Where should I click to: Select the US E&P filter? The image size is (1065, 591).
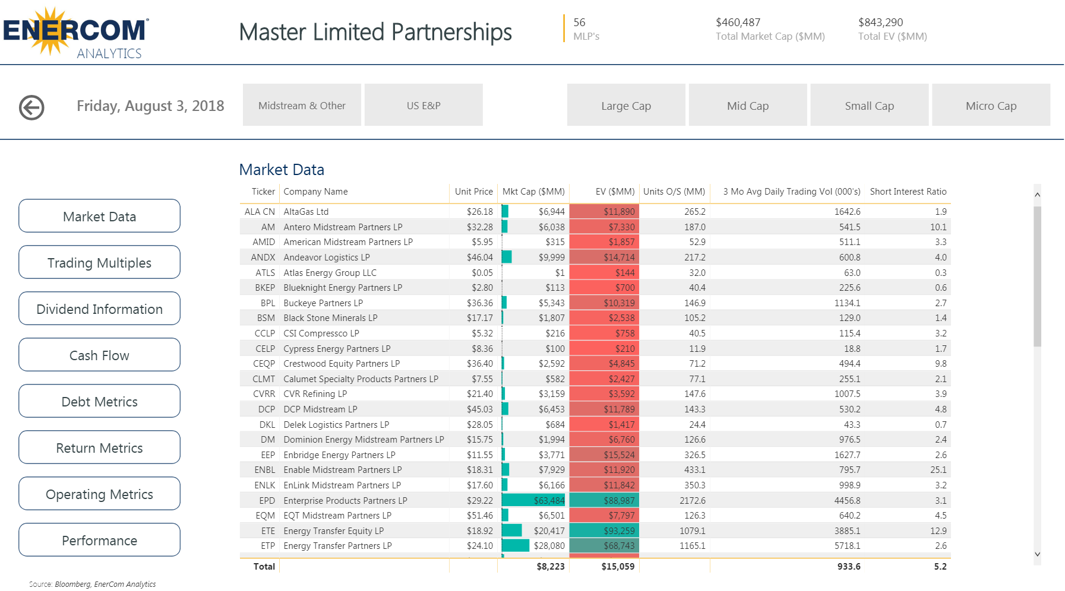[424, 105]
